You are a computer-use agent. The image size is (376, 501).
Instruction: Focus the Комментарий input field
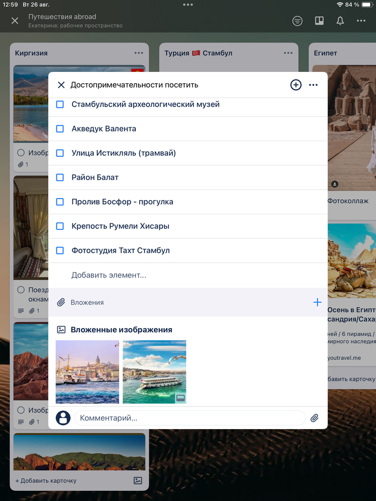tap(189, 418)
